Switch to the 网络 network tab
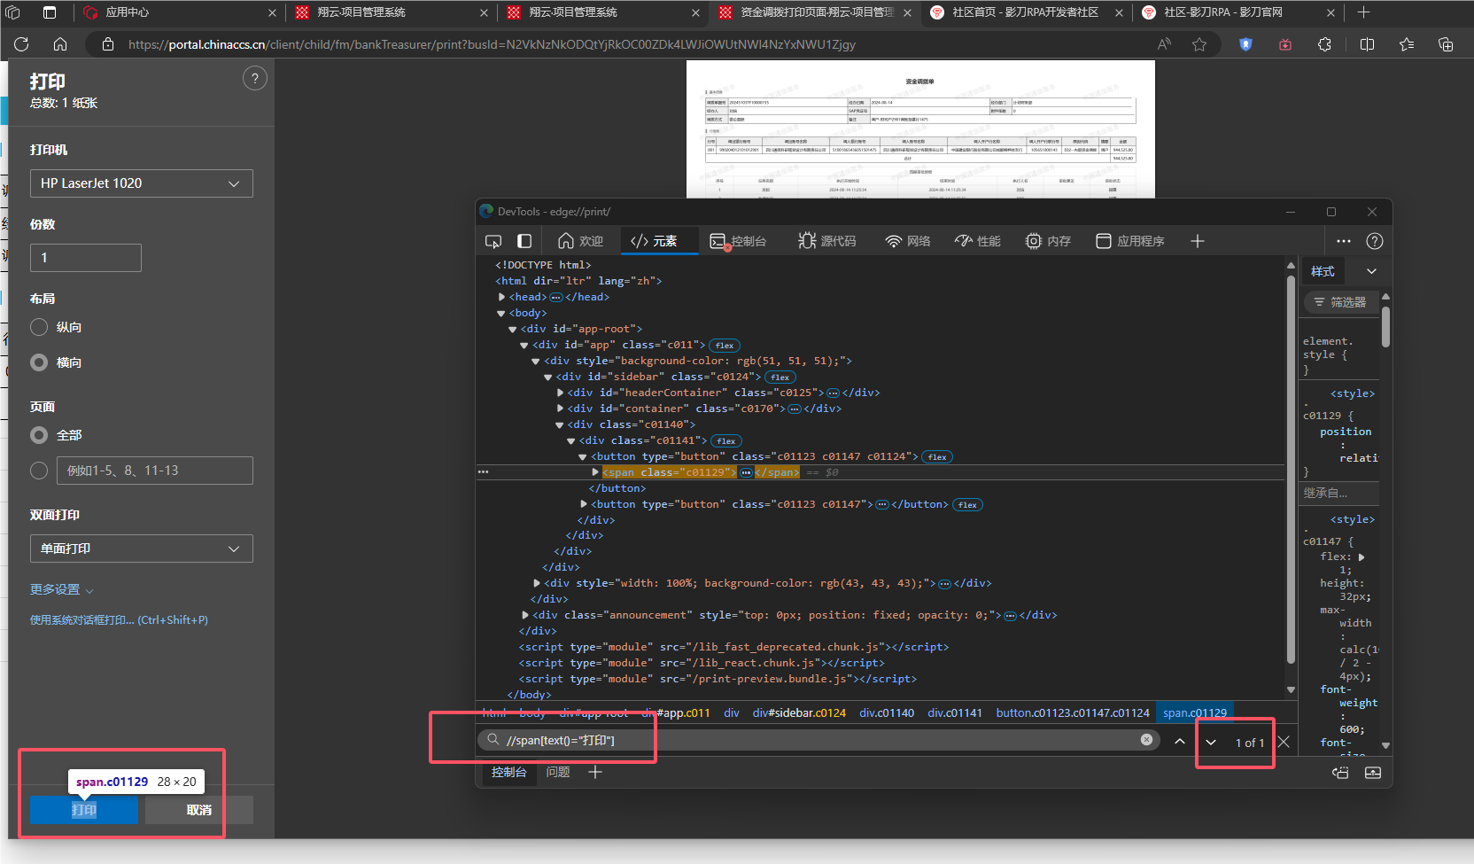The width and height of the screenshot is (1474, 864). 908,241
